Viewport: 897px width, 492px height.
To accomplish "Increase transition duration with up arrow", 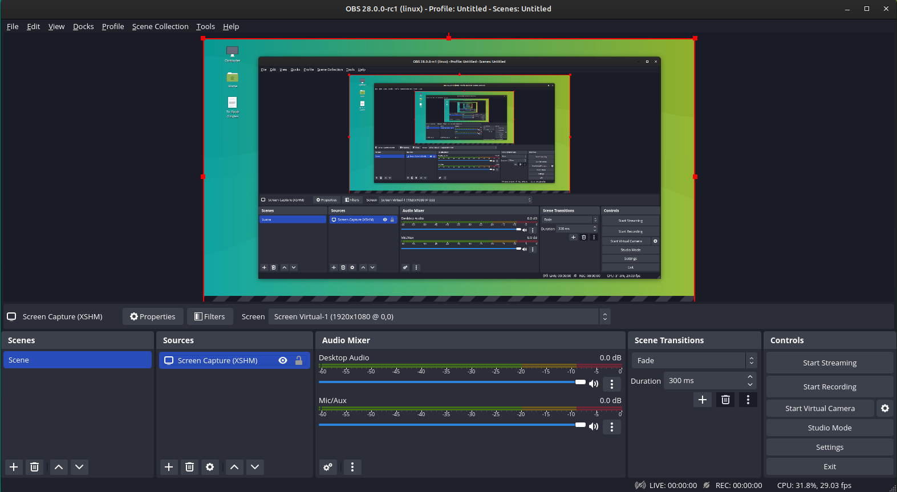I will coord(750,377).
